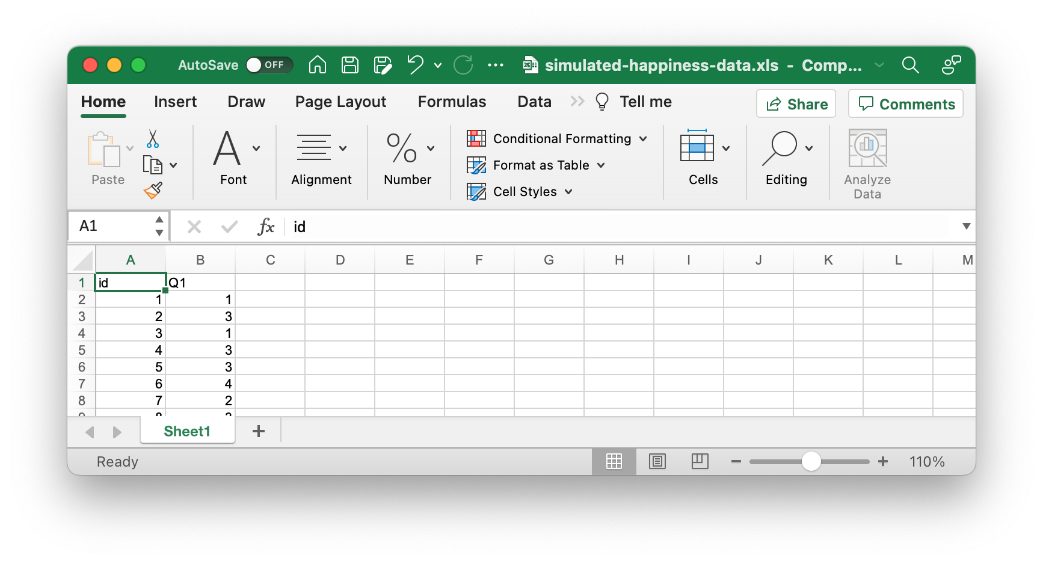Switch to the Insert tab
The width and height of the screenshot is (1043, 564).
[175, 102]
